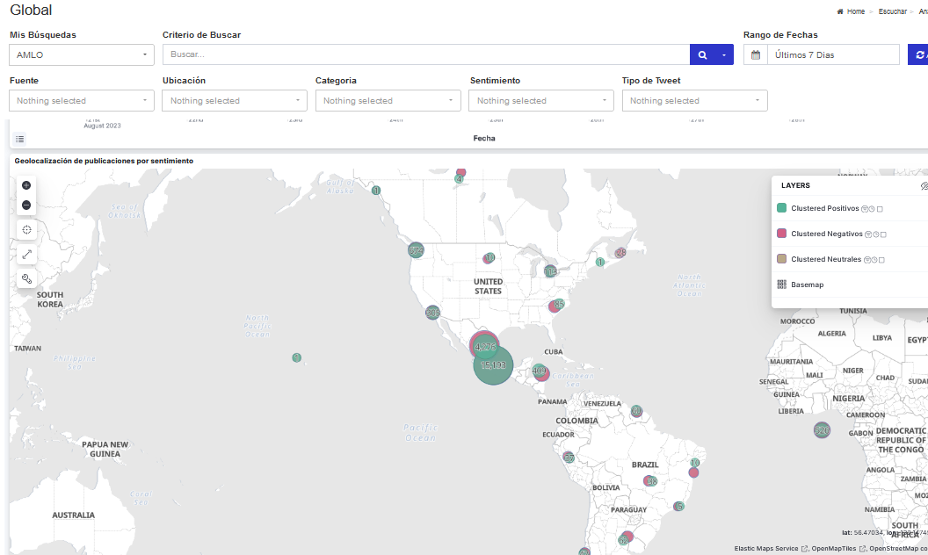
Task: Select the Clustered Positivos layer name
Action: pyautogui.click(x=824, y=208)
